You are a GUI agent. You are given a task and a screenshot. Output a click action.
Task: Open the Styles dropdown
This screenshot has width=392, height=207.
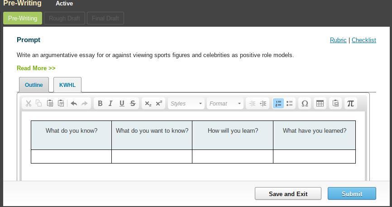[186, 103]
